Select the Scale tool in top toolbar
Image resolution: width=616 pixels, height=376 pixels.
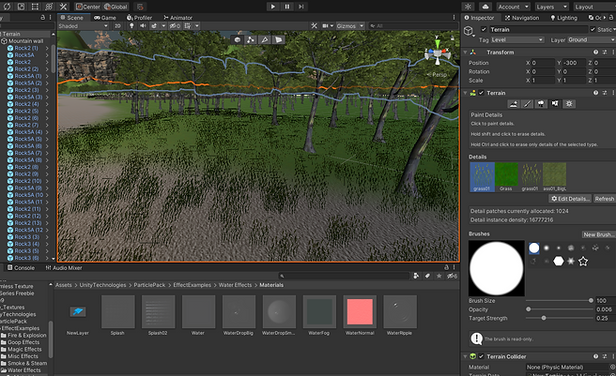pos(22,7)
